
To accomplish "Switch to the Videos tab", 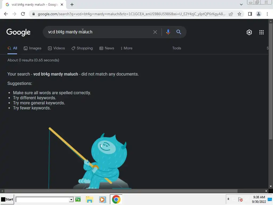I will click(57, 48).
